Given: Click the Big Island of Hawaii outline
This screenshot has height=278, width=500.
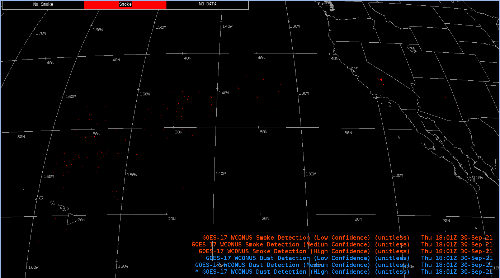Looking at the screenshot, I should (72, 219).
